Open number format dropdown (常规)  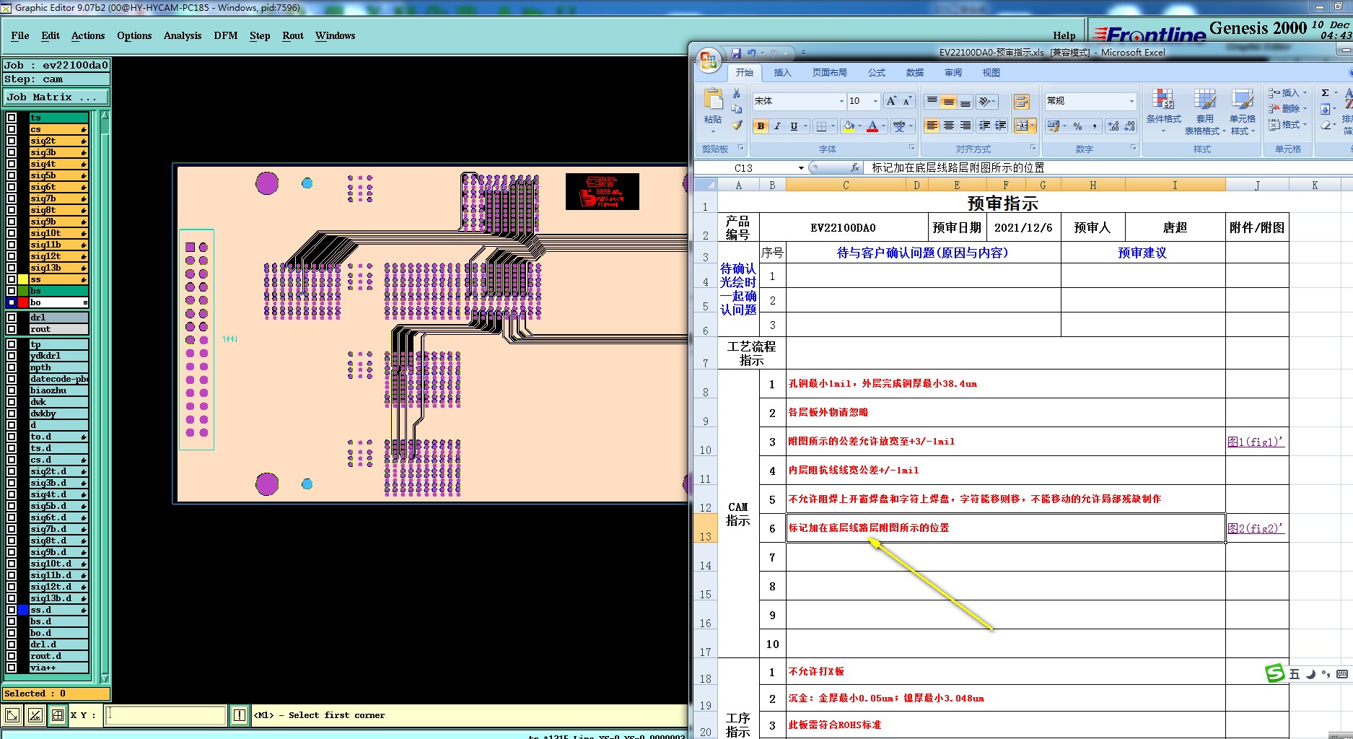click(x=1131, y=101)
